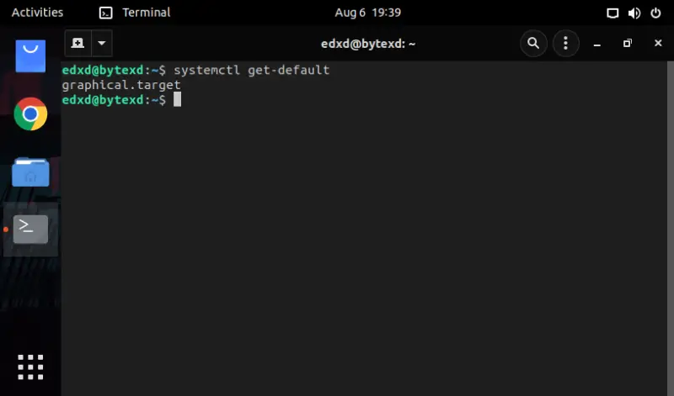Open Files folder in the dock
674x396 pixels.
(x=30, y=172)
